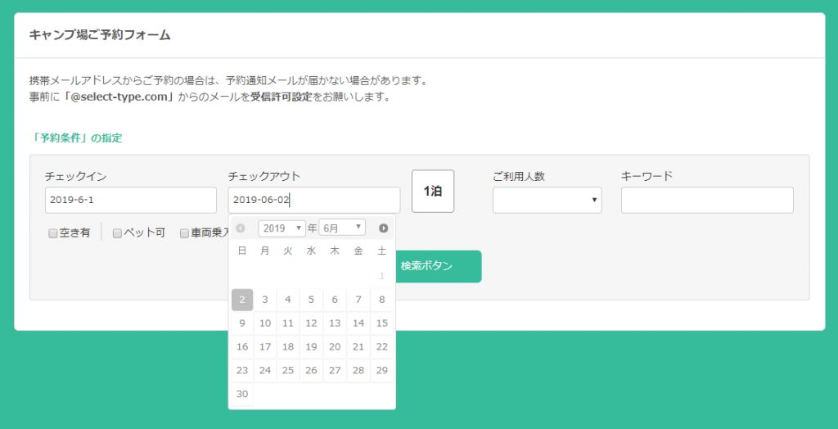The width and height of the screenshot is (838, 429).
Task: Open the year dropdown showing 2019
Action: coord(282,228)
